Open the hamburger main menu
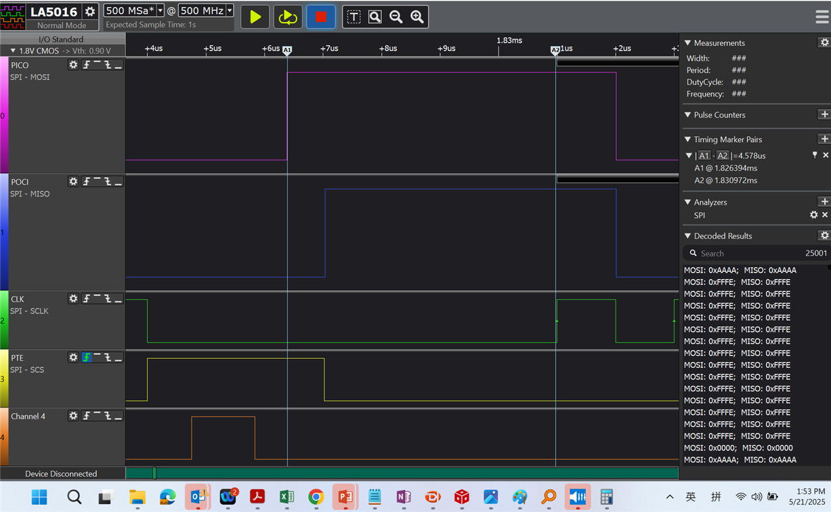The height and width of the screenshot is (512, 831). coord(821,17)
